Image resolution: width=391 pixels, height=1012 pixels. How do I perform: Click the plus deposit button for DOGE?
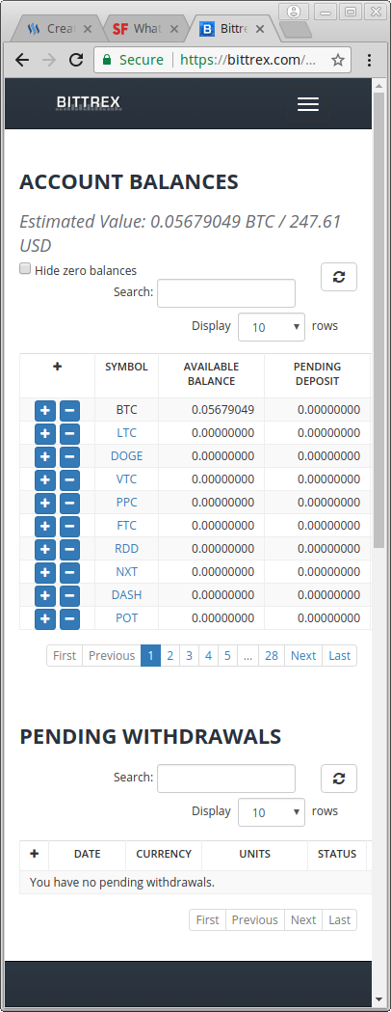point(45,456)
